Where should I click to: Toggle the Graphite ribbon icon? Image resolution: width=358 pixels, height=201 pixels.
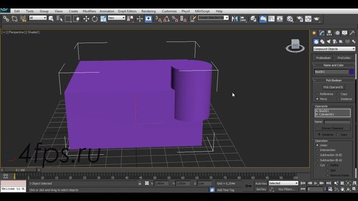coord(263,18)
